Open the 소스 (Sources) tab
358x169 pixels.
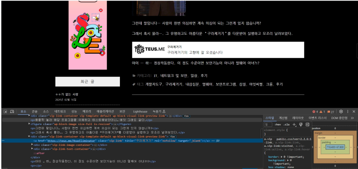[x=46, y=112]
